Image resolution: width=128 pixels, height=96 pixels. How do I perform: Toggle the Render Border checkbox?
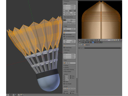64,48
